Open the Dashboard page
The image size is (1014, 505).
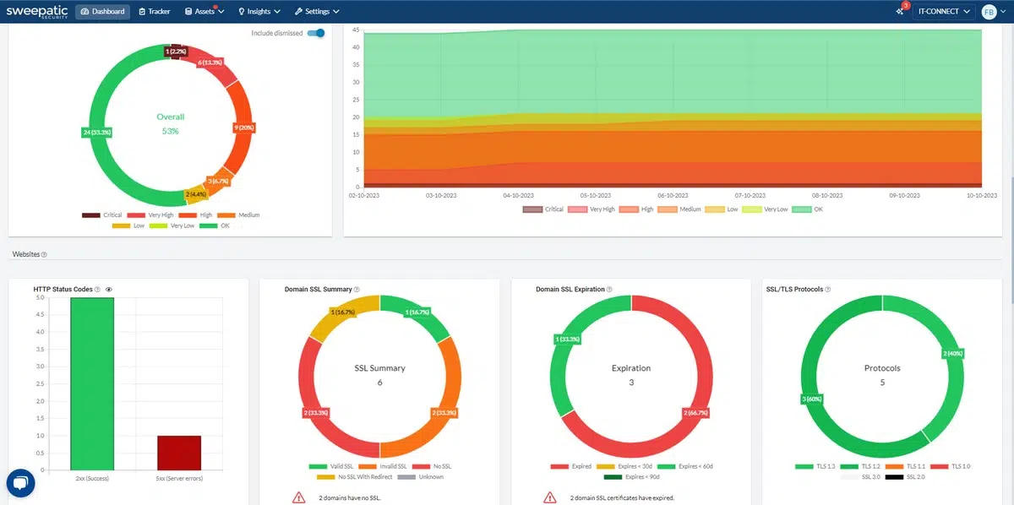pyautogui.click(x=102, y=12)
